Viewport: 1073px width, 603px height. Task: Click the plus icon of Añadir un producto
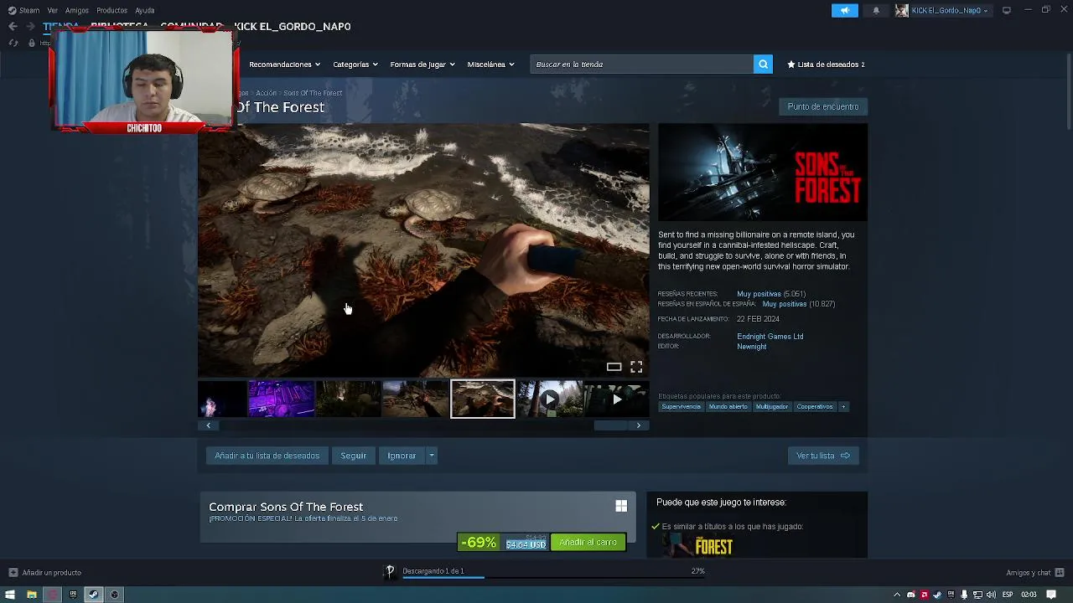pos(13,573)
